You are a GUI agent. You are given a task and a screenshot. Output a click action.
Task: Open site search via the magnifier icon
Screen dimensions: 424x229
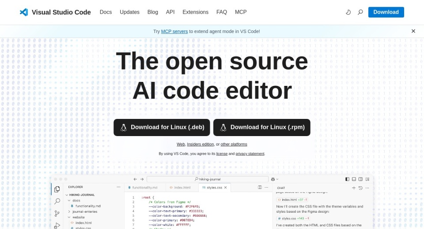point(360,12)
